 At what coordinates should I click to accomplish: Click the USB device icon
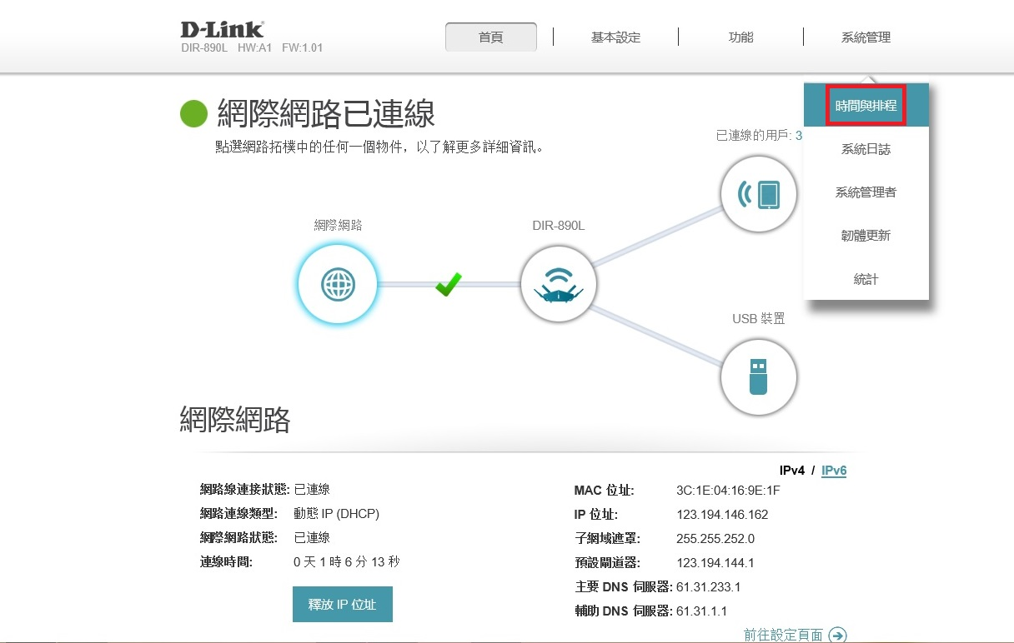click(x=759, y=376)
